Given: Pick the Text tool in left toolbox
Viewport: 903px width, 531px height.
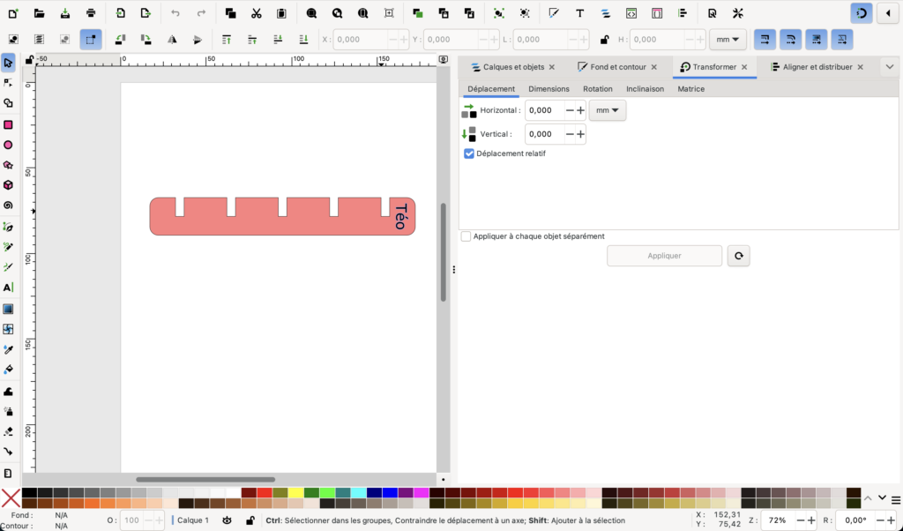Looking at the screenshot, I should (x=8, y=288).
